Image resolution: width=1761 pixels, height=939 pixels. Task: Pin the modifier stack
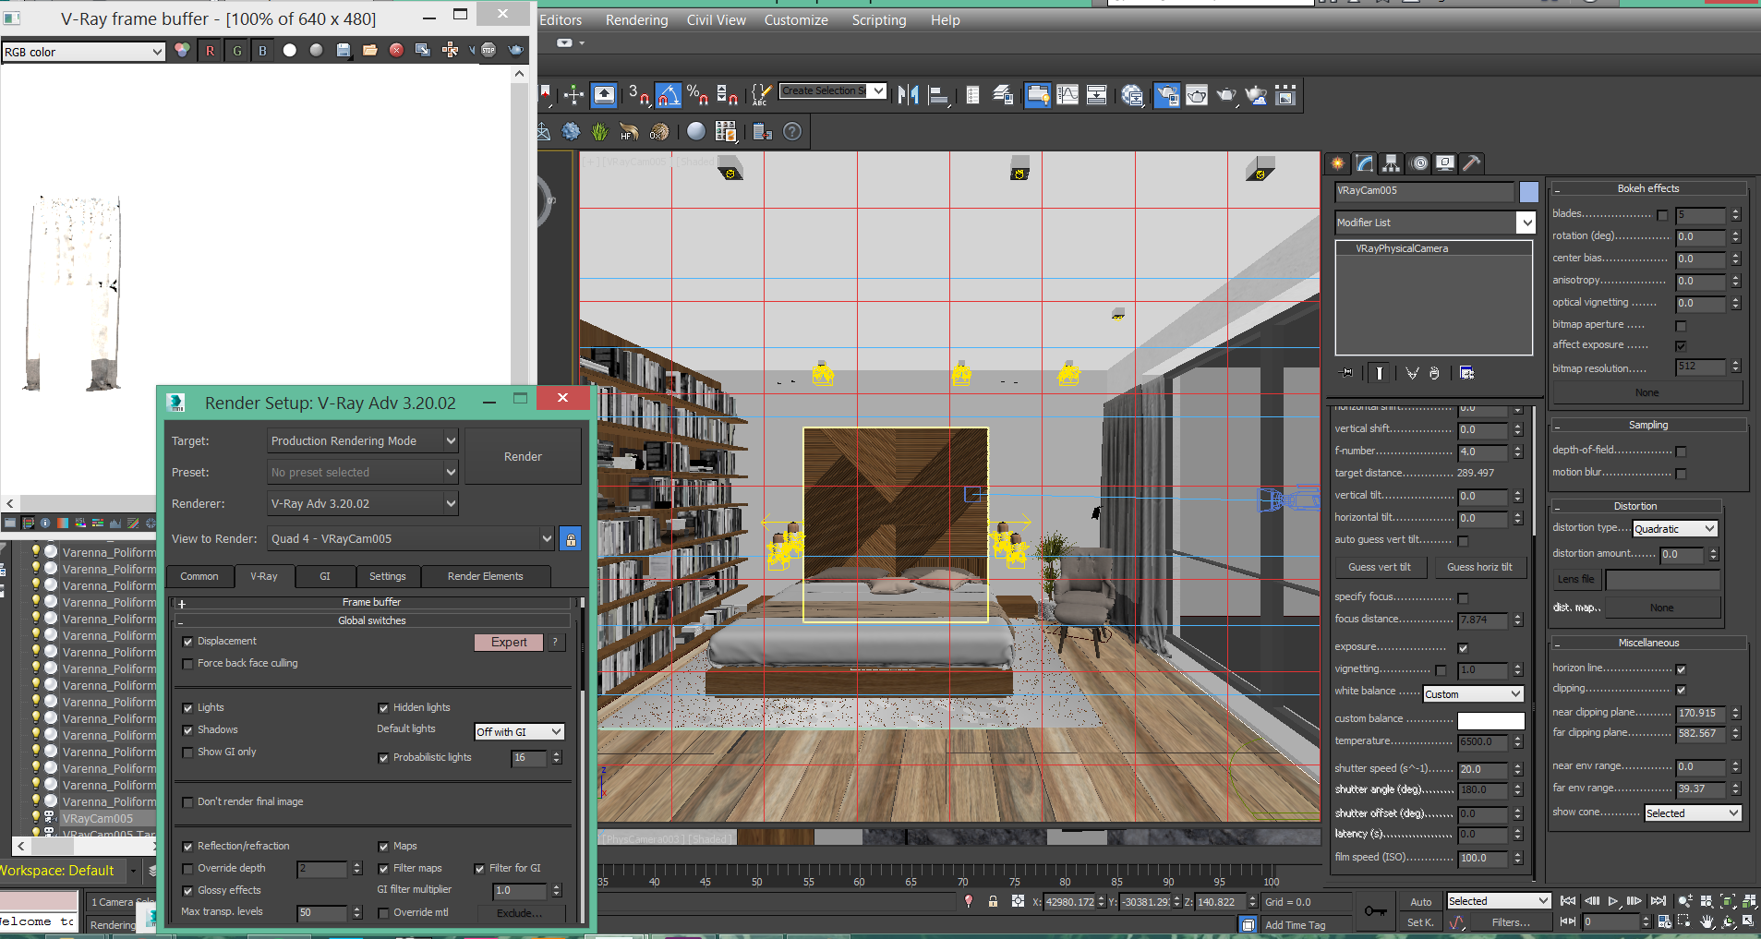tap(1346, 372)
